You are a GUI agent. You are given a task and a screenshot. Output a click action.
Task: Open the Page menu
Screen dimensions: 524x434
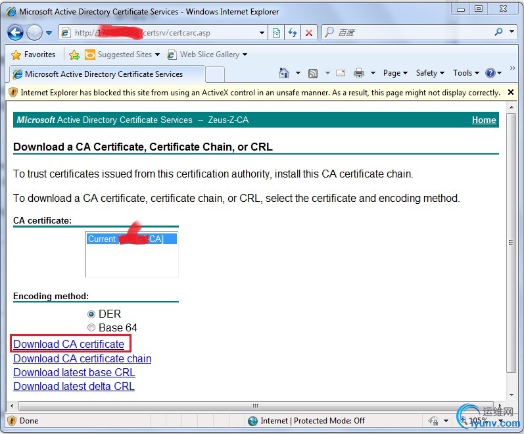coord(395,73)
